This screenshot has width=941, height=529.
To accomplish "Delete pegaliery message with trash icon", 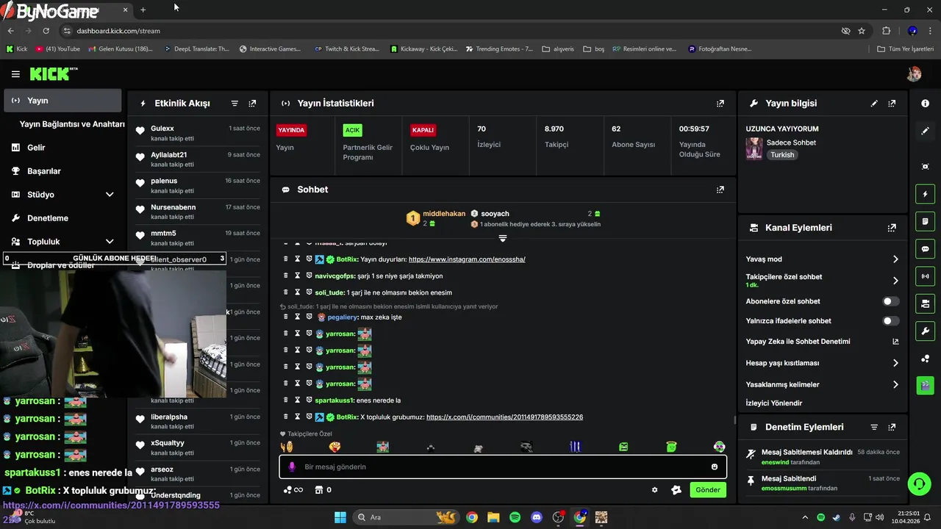I will coord(286,317).
